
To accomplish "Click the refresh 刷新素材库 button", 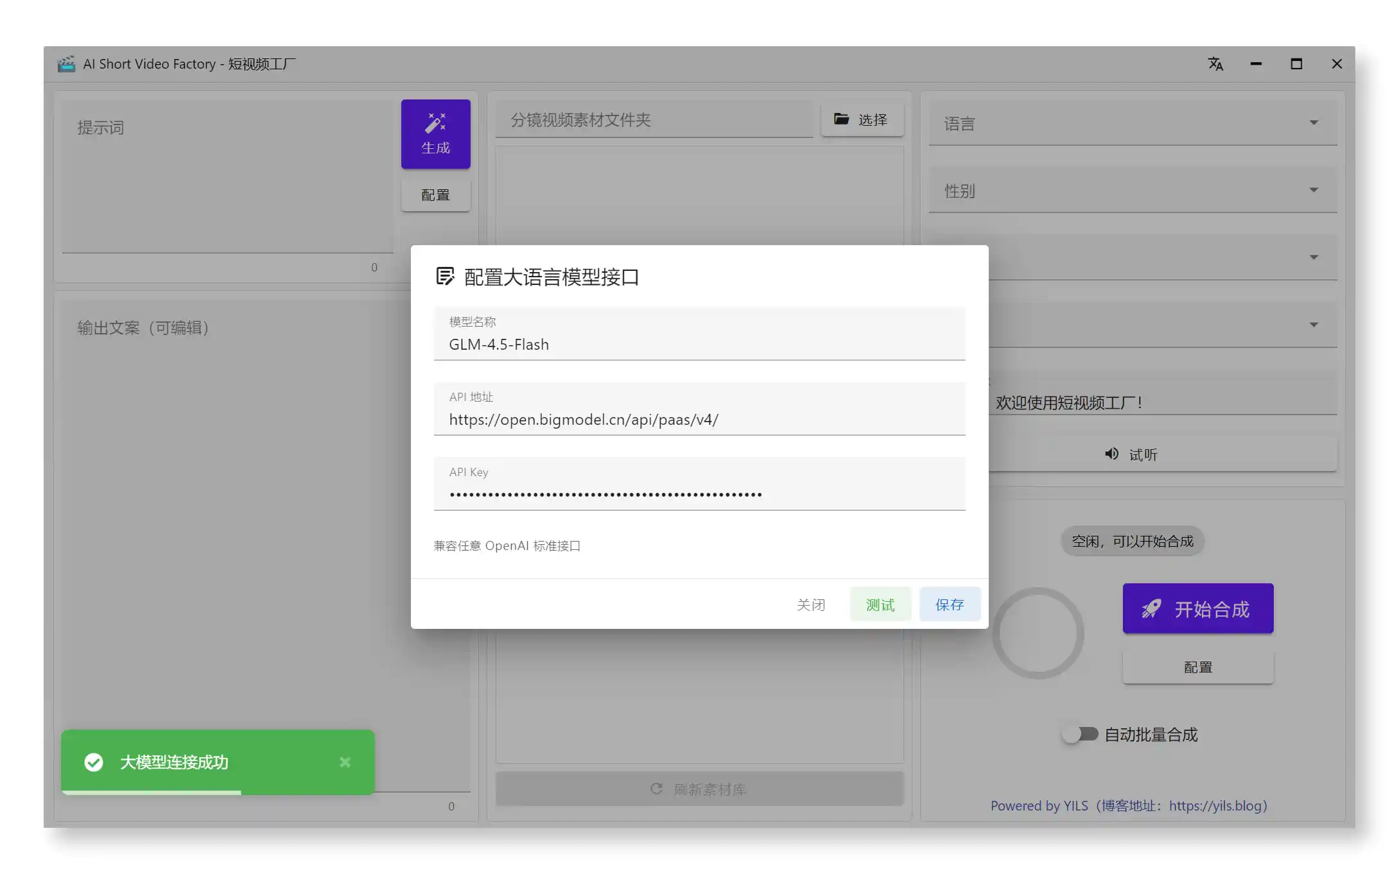I will [x=699, y=789].
